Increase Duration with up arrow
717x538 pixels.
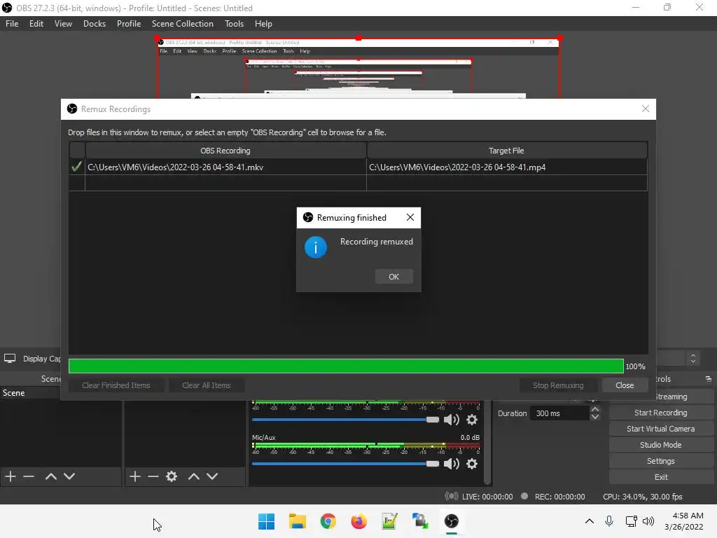595,409
